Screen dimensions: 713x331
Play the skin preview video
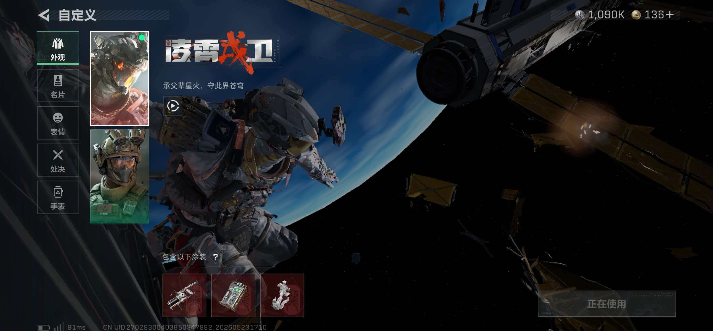pyautogui.click(x=173, y=106)
